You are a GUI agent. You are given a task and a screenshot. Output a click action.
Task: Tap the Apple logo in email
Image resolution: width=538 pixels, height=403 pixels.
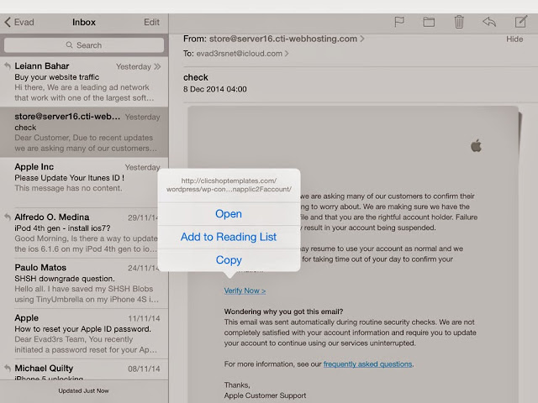[477, 145]
